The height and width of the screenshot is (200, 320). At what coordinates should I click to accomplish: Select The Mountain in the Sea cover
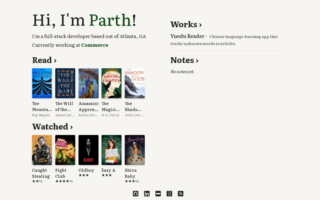pyautogui.click(x=42, y=83)
